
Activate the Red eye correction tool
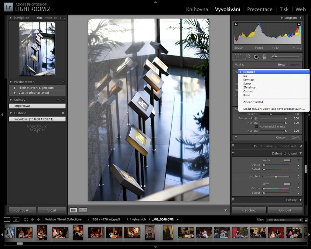256,57
